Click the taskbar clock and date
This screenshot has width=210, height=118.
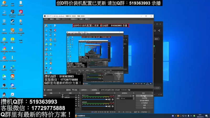(x=200, y=116)
